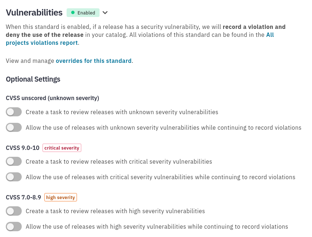Enable task creation for high severity vulnerabilities
The image size is (312, 237).
pos(14,211)
